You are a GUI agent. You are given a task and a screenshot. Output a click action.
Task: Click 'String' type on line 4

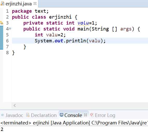pyautogui.click(x=100, y=29)
